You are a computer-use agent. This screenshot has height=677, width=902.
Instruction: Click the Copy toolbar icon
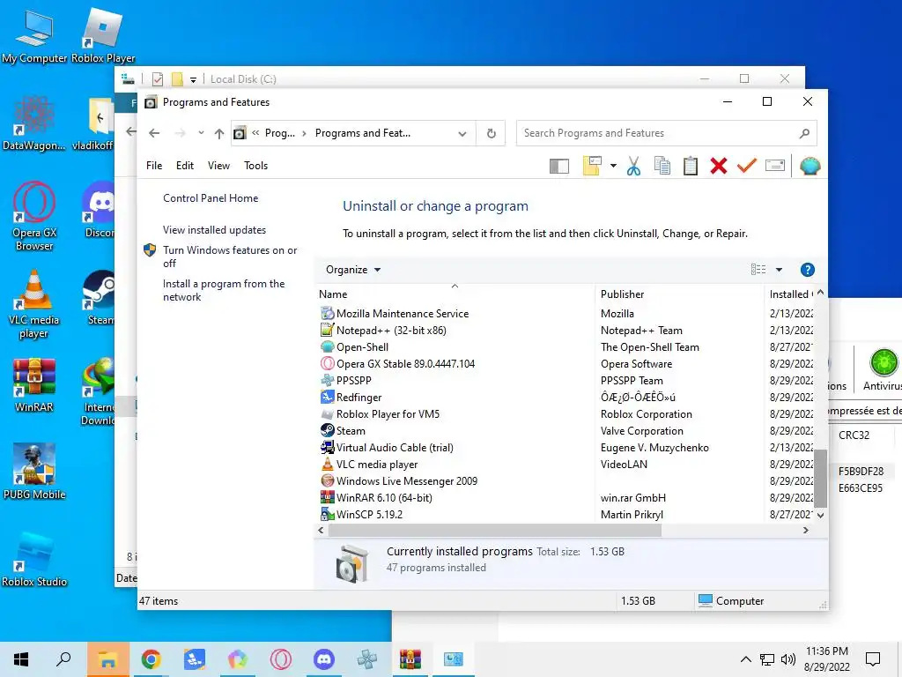click(662, 167)
